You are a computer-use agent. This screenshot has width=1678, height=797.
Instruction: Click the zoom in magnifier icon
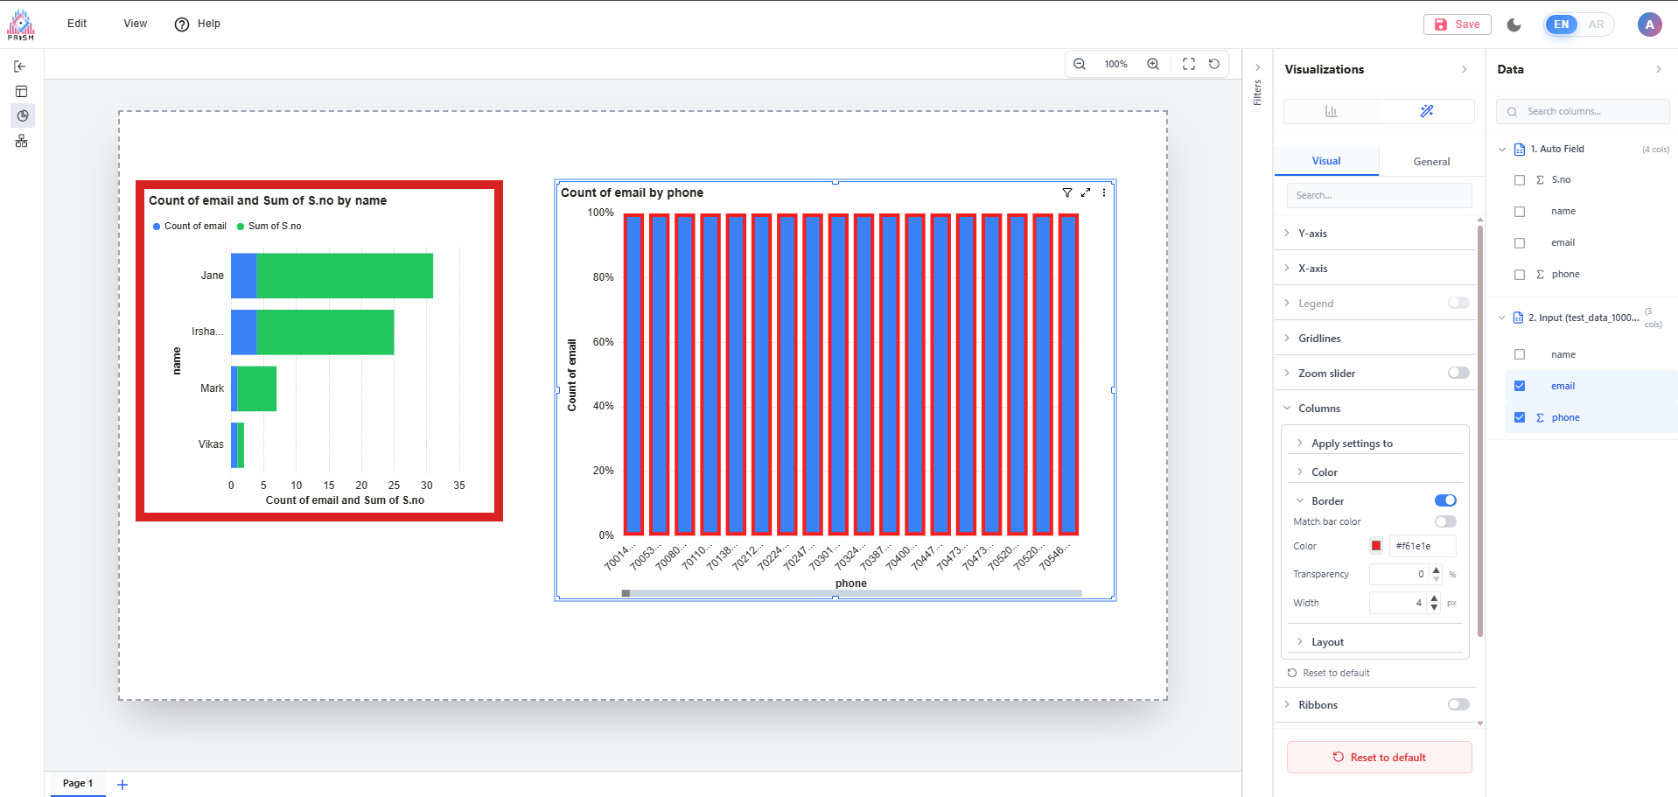point(1153,64)
